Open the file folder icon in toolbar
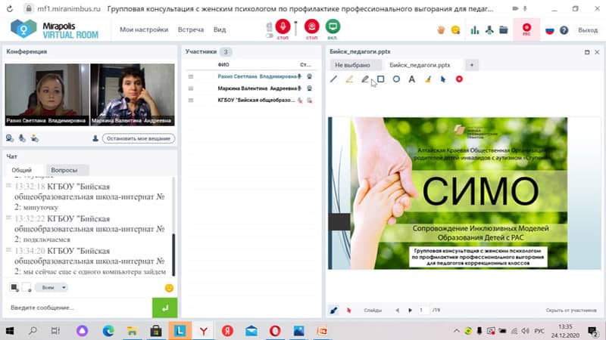Viewport: 606px width, 340px height. pos(503,29)
